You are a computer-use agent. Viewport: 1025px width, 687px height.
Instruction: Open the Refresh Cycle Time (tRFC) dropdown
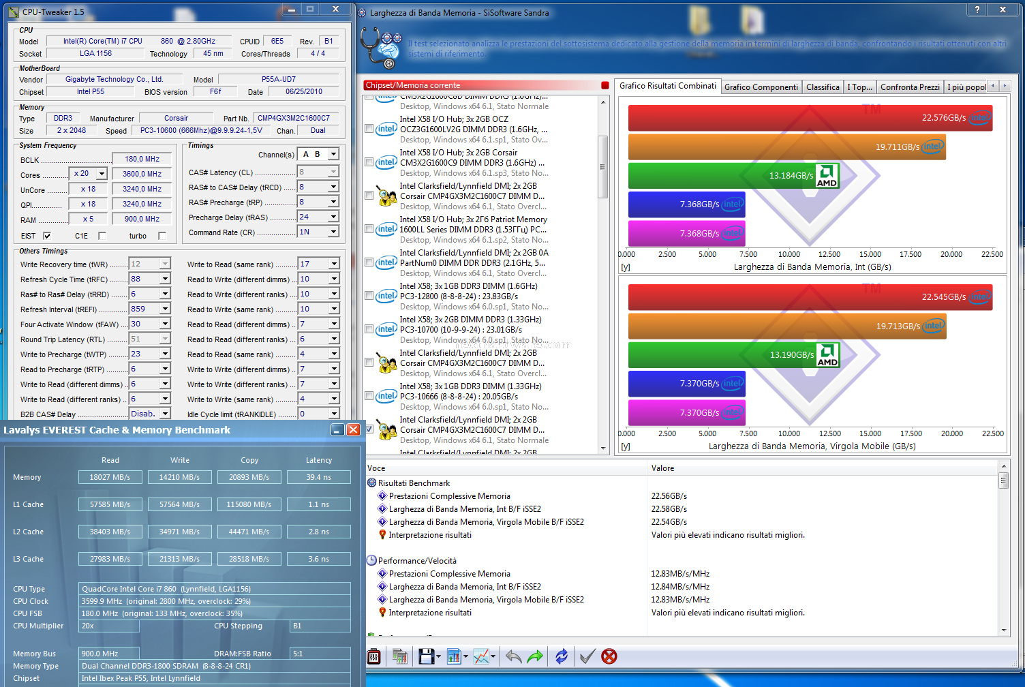(165, 279)
